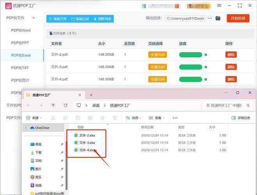Select PDF转Word in the sidebar
The height and width of the screenshot is (195, 257).
coord(21,30)
